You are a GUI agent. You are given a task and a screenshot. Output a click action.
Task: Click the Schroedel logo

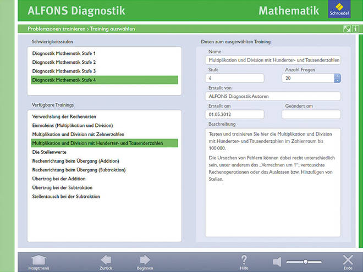pos(339,9)
